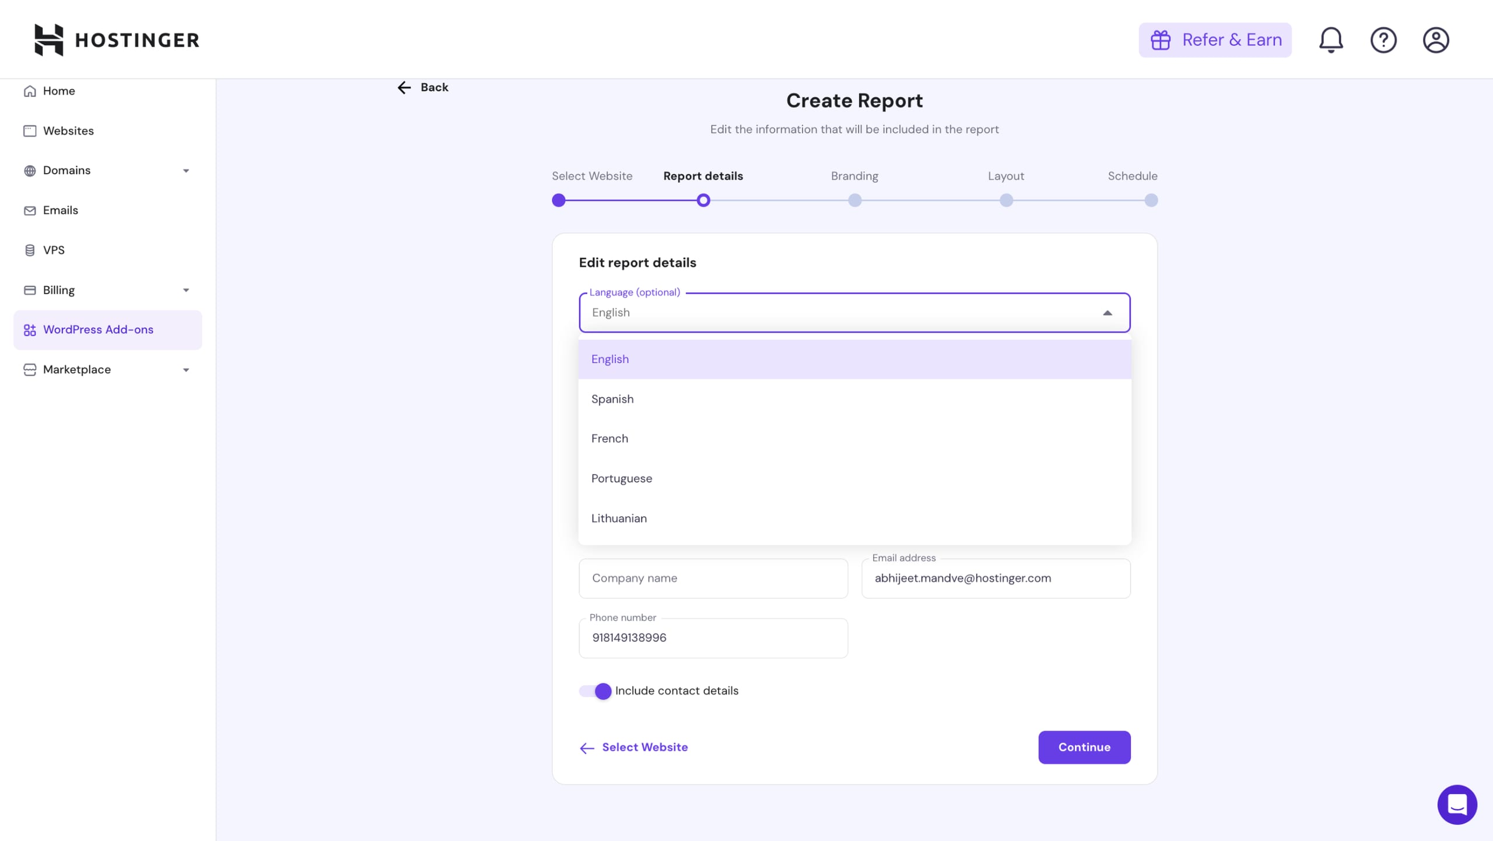1493x841 pixels.
Task: Choose Lithuanian language option
Action: click(619, 518)
